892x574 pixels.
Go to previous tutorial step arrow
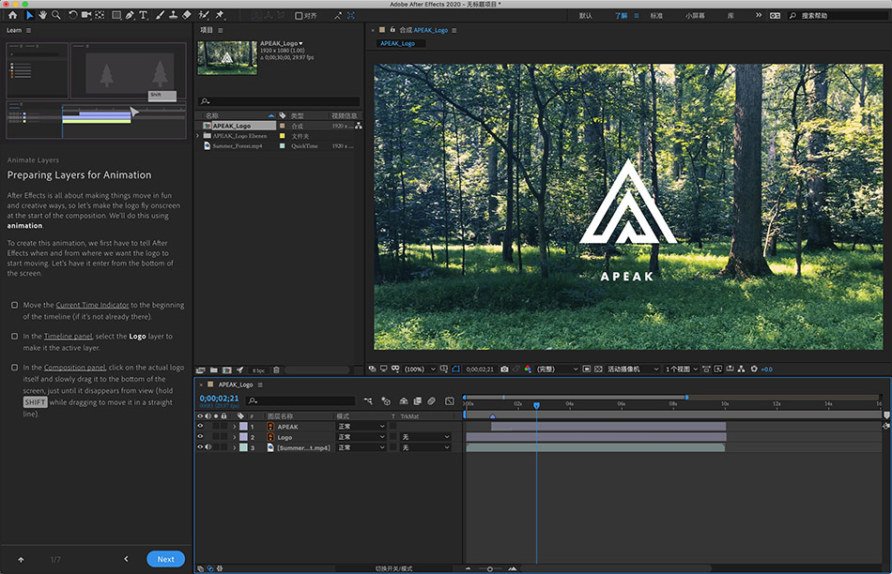click(127, 559)
